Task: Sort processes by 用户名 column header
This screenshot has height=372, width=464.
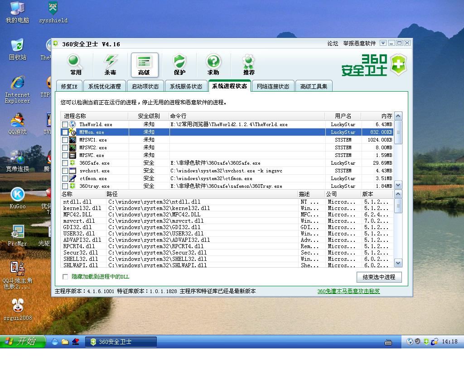Action: click(343, 116)
